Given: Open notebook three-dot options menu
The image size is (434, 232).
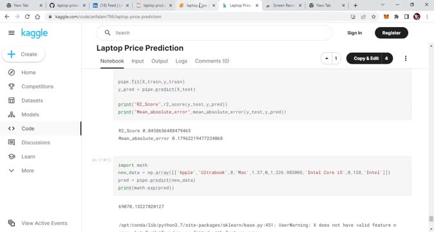Looking at the screenshot, I should (406, 59).
